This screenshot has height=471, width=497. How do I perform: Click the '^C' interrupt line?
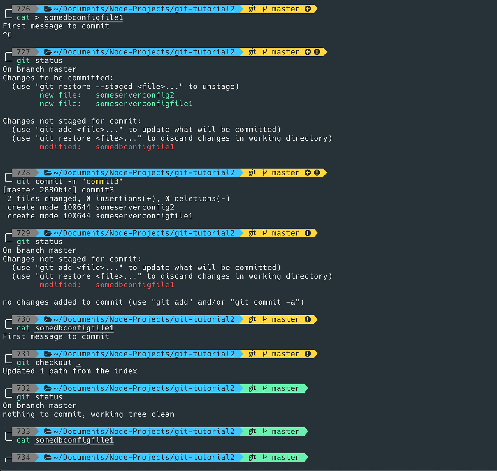7,35
